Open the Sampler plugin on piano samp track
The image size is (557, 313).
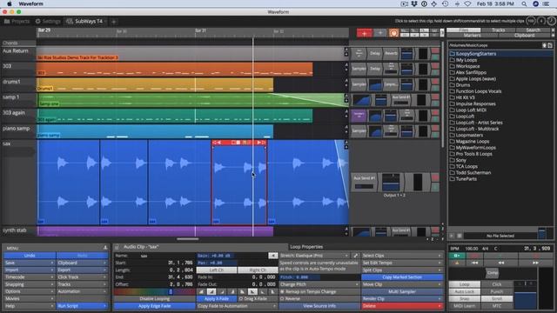[x=359, y=131]
